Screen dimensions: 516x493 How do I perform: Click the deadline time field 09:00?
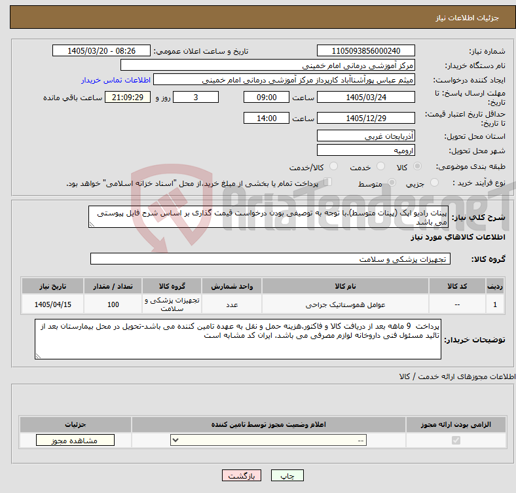tap(267, 98)
